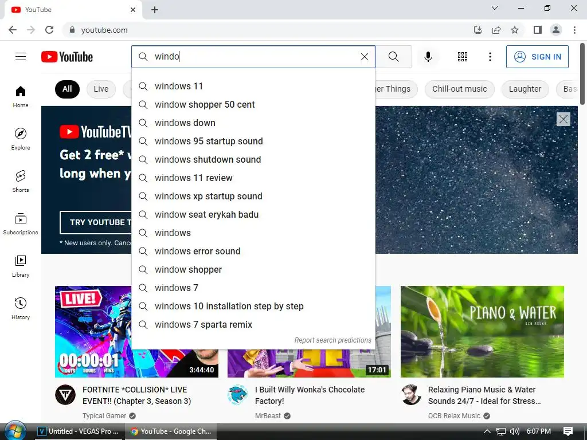Select the Laughter filter chip
This screenshot has height=440, width=587.
(x=525, y=89)
